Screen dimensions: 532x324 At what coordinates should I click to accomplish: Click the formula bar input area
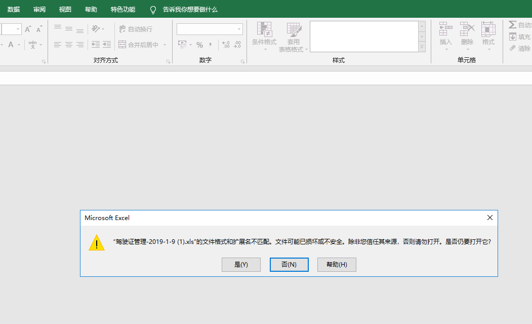click(x=266, y=78)
